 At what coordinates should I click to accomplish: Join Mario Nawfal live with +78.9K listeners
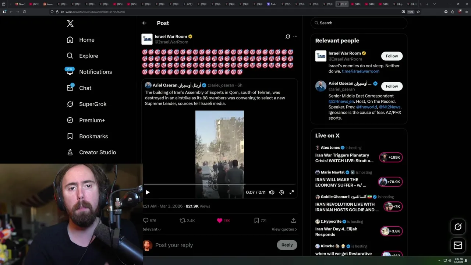pyautogui.click(x=390, y=182)
